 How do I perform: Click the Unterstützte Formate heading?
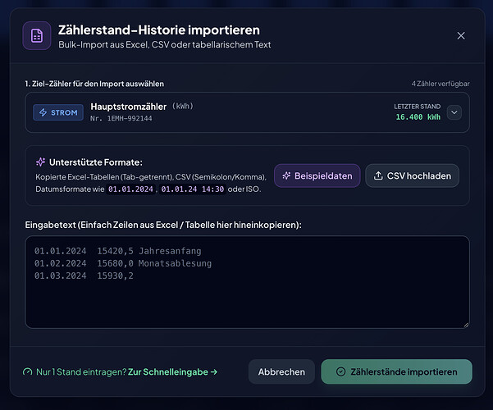tap(96, 162)
